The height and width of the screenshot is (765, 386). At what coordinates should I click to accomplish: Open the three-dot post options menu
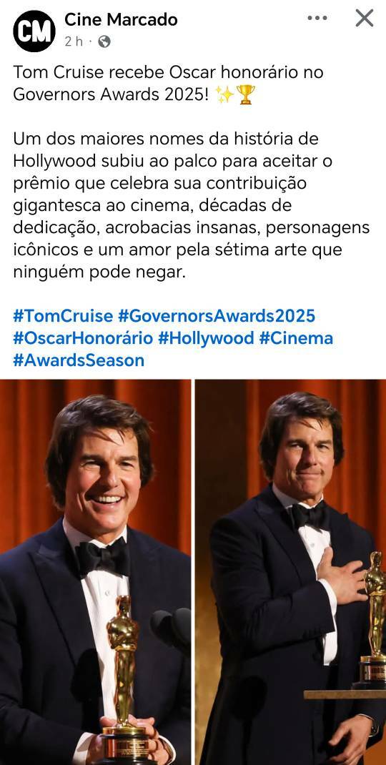pyautogui.click(x=317, y=18)
